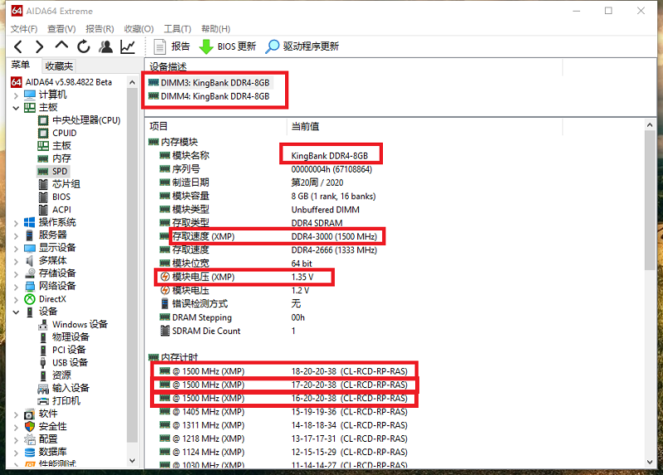Open the 文件(F) menu
Screen dimensions: 663x475
24,29
